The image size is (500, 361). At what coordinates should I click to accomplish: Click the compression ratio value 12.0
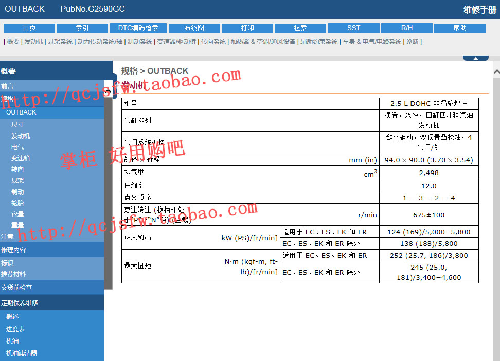click(429, 186)
